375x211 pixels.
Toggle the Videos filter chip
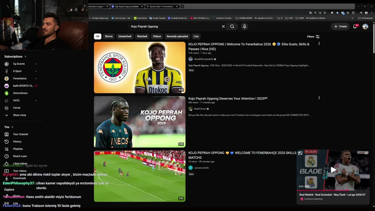(157, 36)
